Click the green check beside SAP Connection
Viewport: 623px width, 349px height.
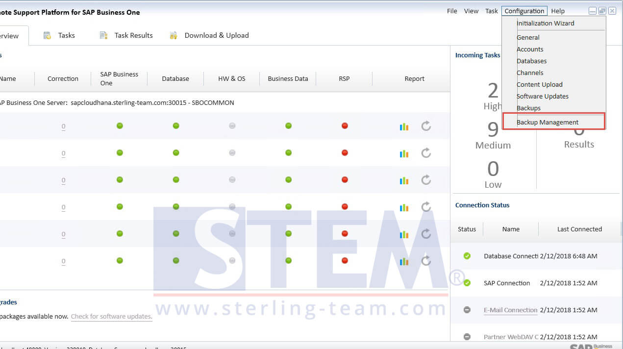[x=467, y=283]
